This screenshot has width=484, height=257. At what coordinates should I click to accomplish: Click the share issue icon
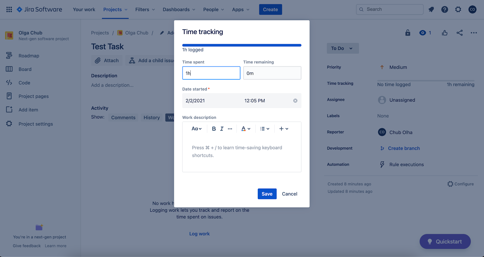pyautogui.click(x=459, y=33)
